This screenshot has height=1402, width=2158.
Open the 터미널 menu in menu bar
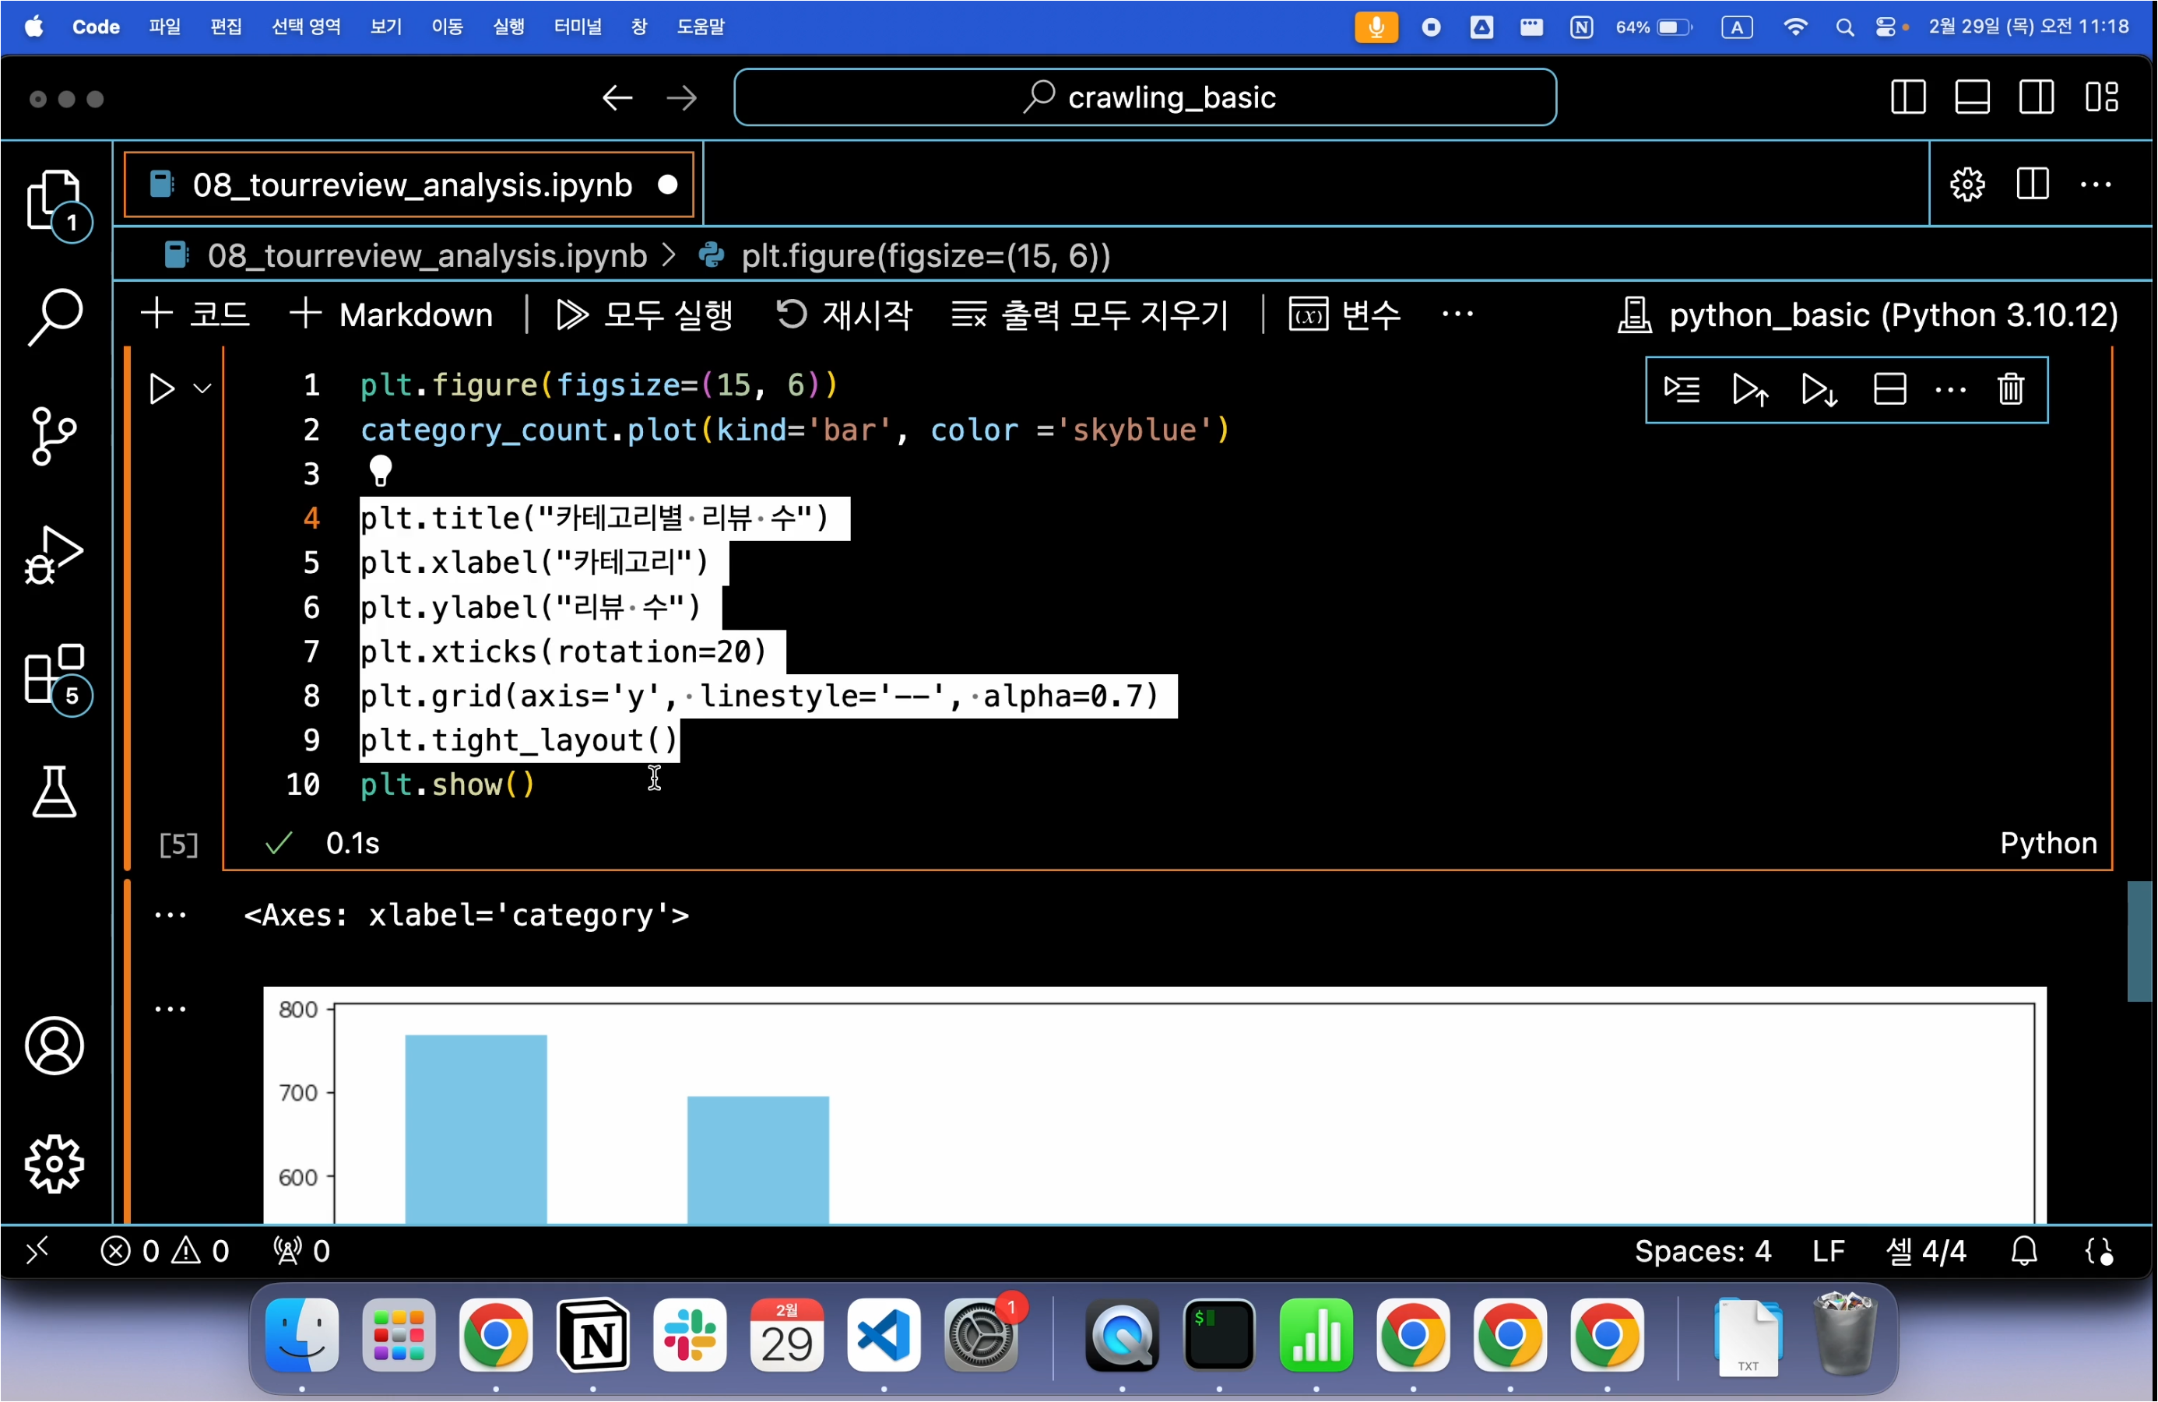pyautogui.click(x=578, y=26)
